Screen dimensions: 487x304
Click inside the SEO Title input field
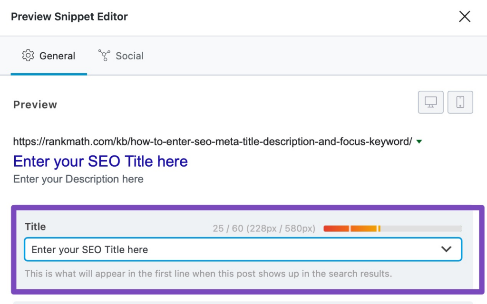(190, 249)
